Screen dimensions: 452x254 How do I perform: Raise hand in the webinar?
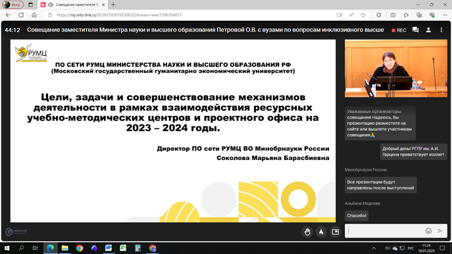(x=307, y=232)
